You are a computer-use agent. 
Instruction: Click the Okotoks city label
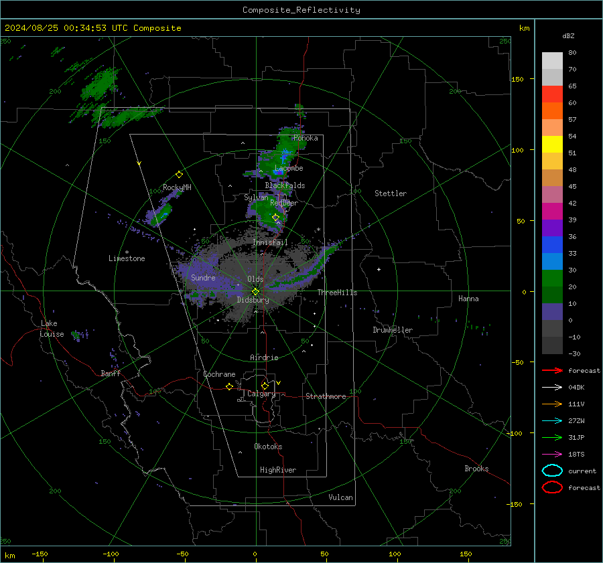268,447
